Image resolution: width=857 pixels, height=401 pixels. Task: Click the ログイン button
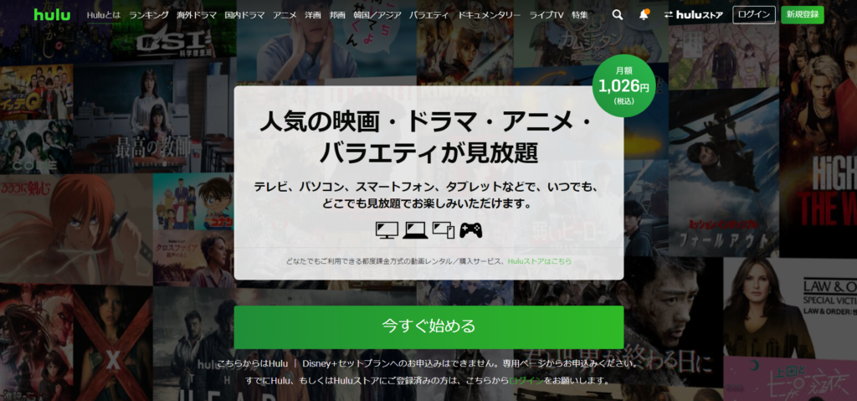coord(754,15)
